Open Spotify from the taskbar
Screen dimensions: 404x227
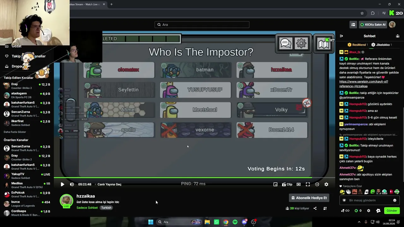pos(235,222)
